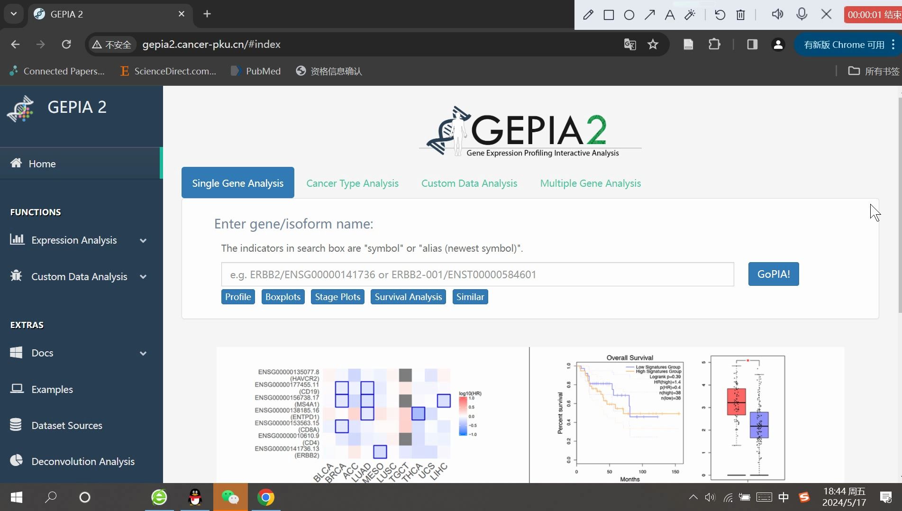Click the page vertical scrollbar

[900, 206]
